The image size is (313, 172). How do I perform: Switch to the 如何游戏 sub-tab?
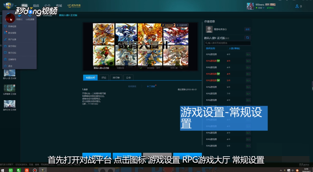coord(132,86)
